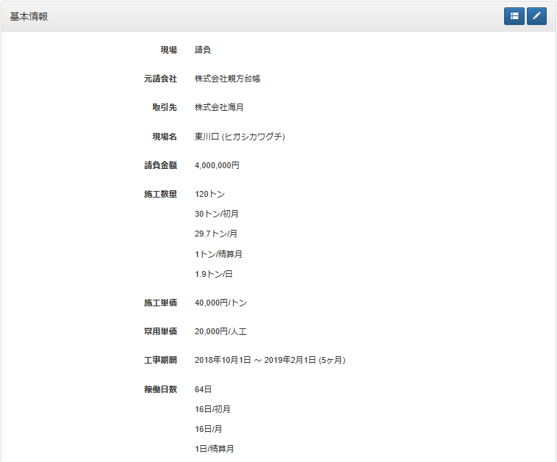Click the 常用単価 label
Viewport: 557px width, 462px height.
pyautogui.click(x=160, y=331)
